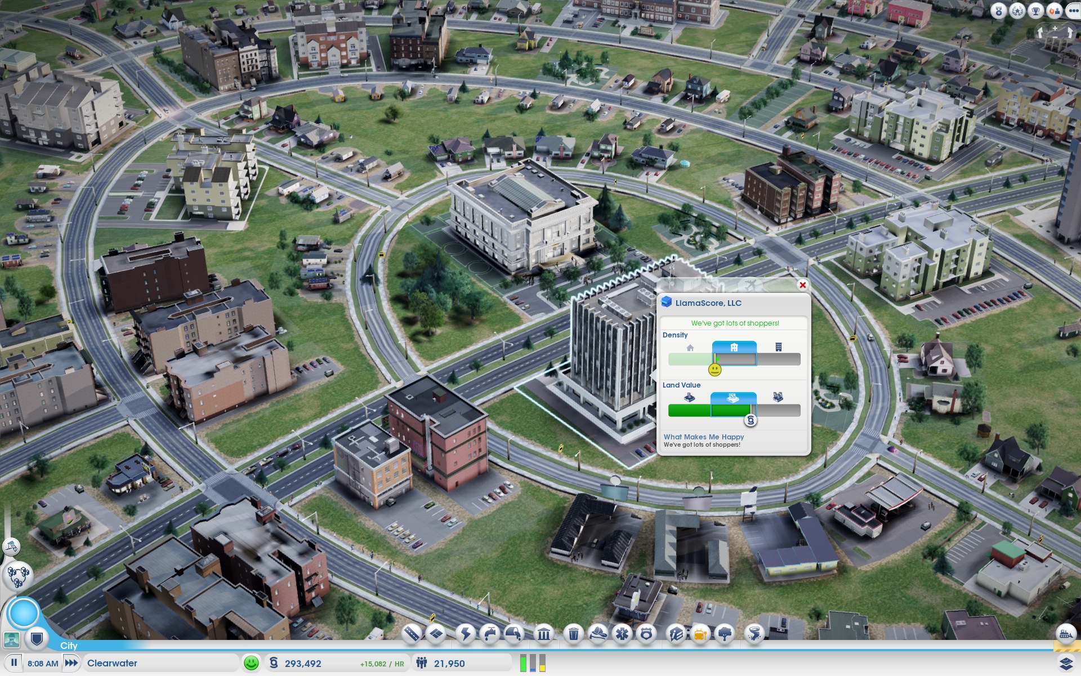Close the LlamaScore, LLC info panel
This screenshot has height=676, width=1081.
click(803, 285)
